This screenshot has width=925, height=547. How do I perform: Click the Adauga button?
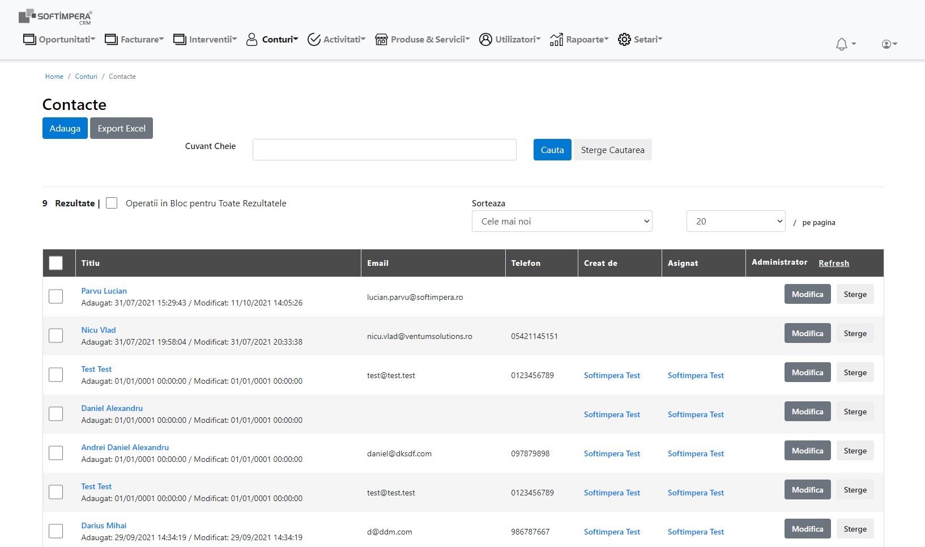65,128
